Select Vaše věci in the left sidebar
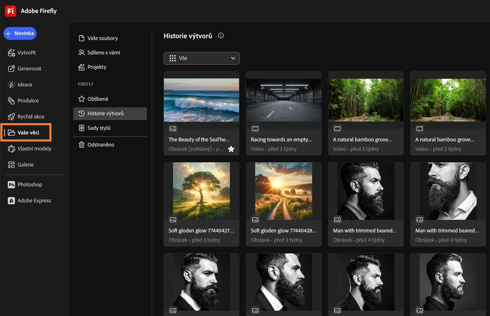The height and width of the screenshot is (316, 490). [x=26, y=133]
